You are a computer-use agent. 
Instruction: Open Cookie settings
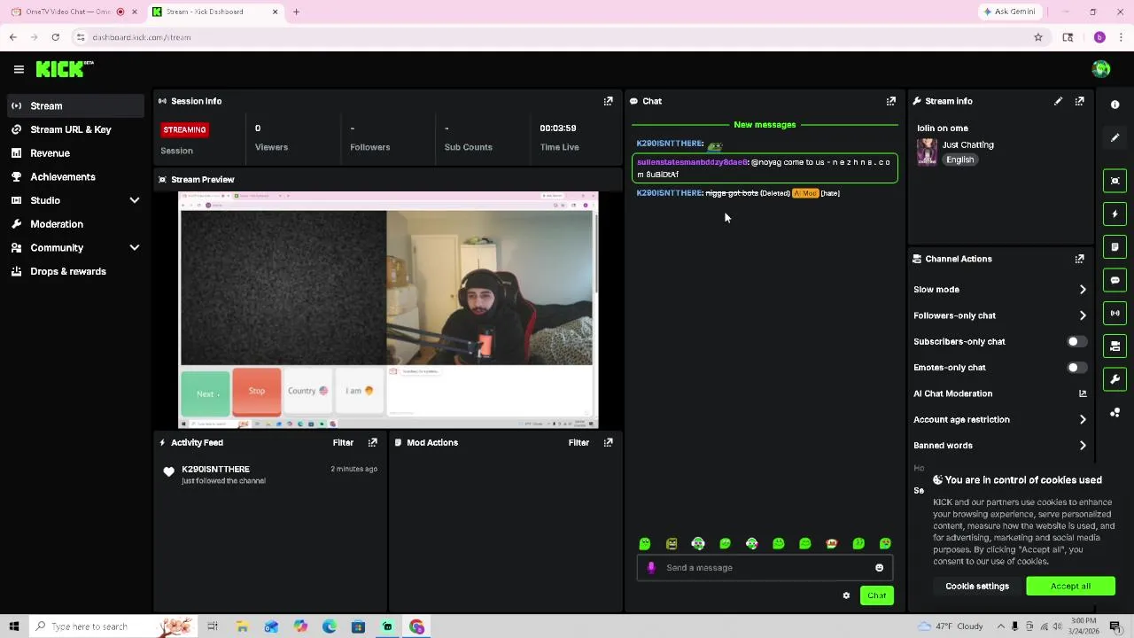pos(976,587)
